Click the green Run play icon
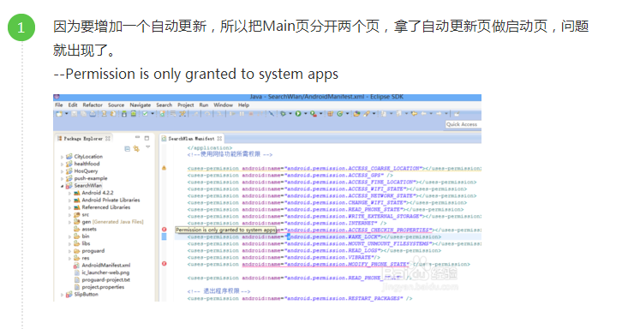The width and height of the screenshot is (622, 329). 298,113
